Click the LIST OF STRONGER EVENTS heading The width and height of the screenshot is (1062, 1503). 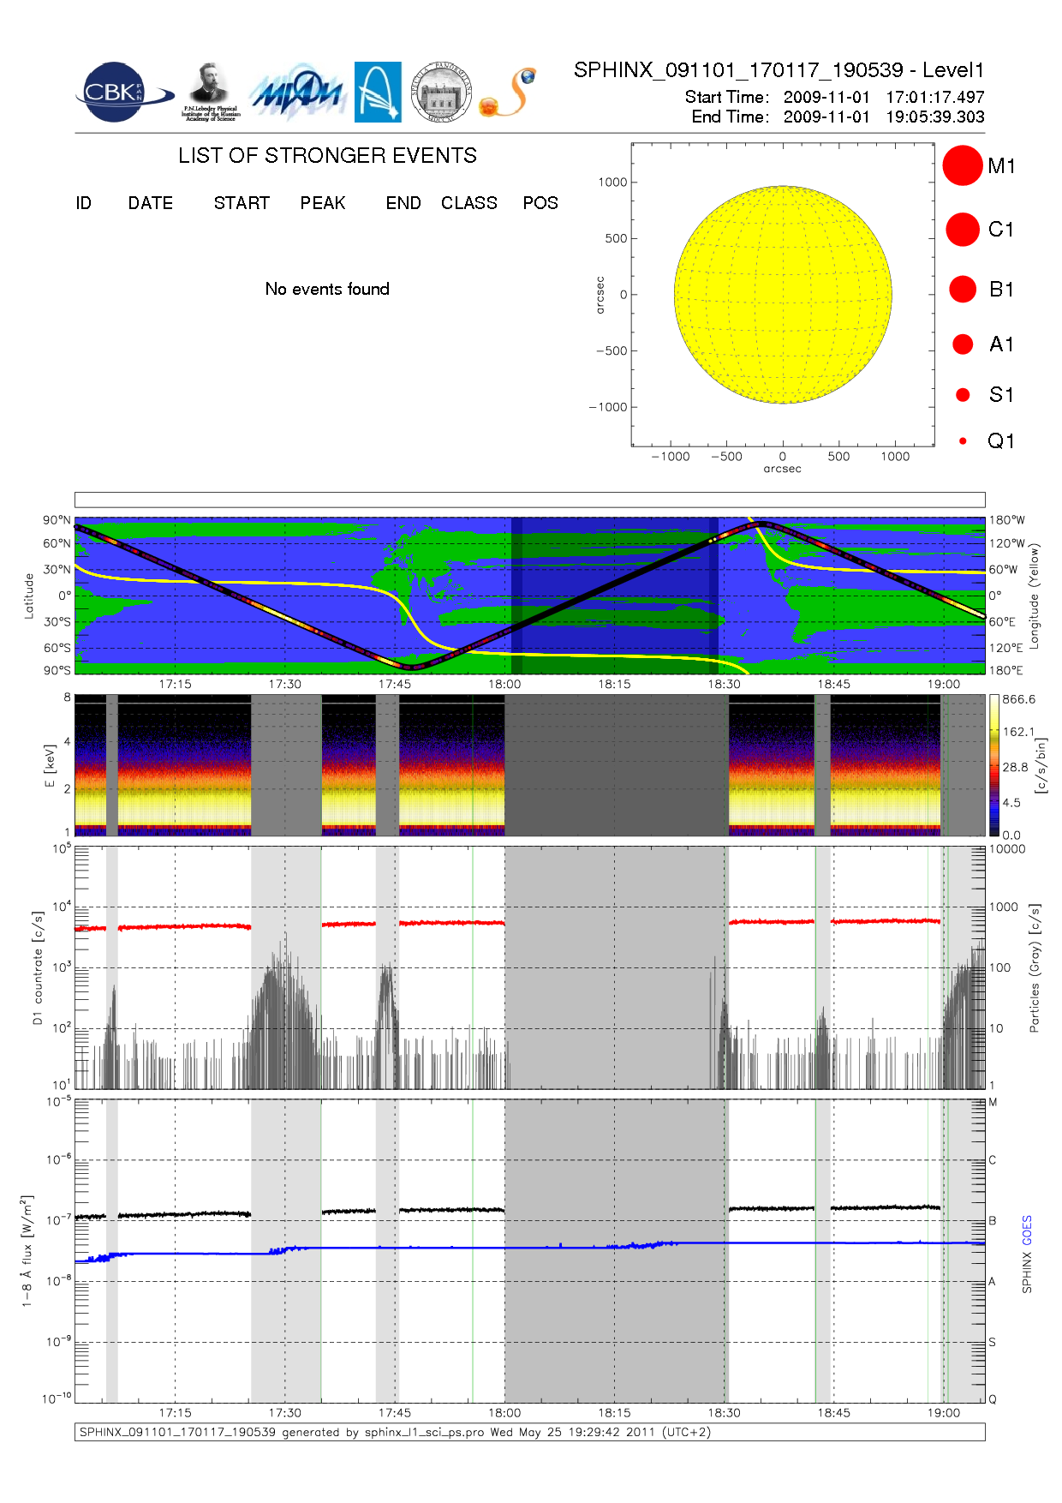(x=327, y=155)
